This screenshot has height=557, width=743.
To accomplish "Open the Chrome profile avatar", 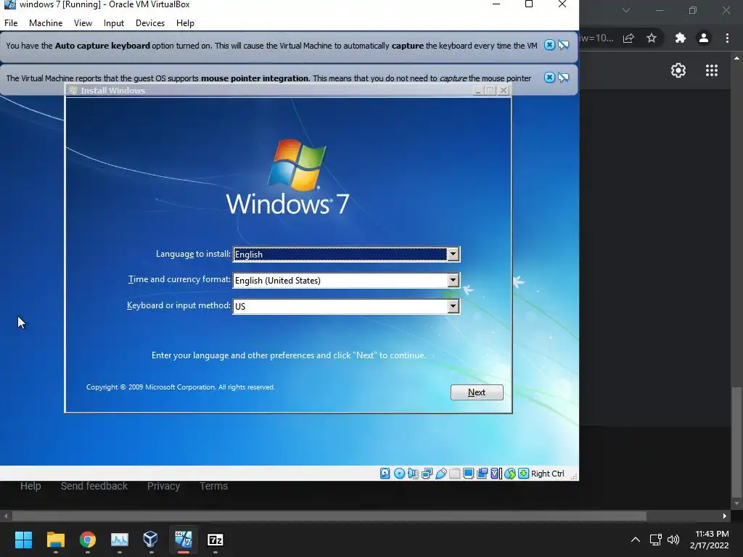I will tap(704, 38).
